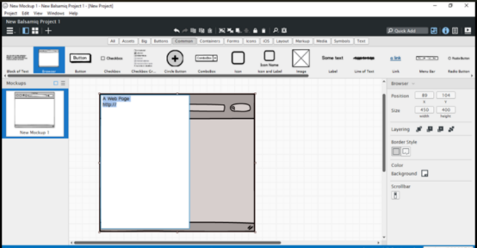Screen dimensions: 477x248
Task: Start full screen presentation icon
Action: 468,31
